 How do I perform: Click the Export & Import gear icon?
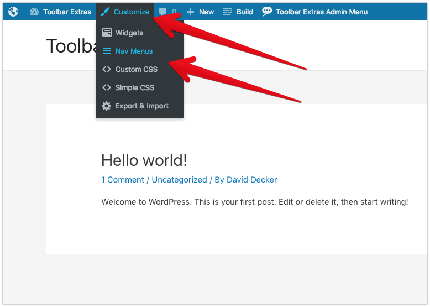(x=107, y=106)
